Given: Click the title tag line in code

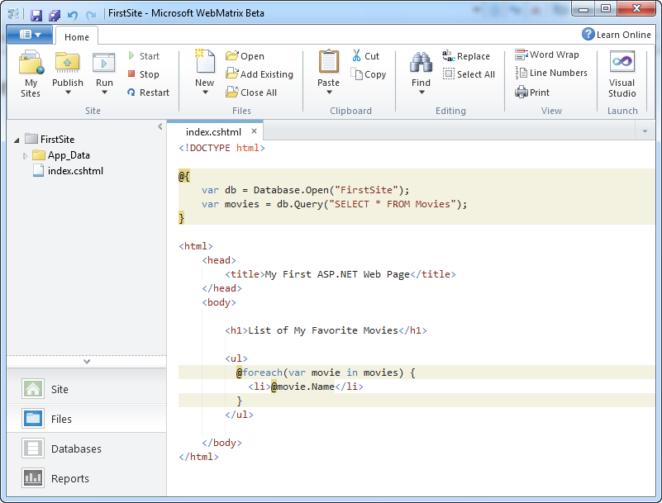Looking at the screenshot, I should [x=341, y=274].
